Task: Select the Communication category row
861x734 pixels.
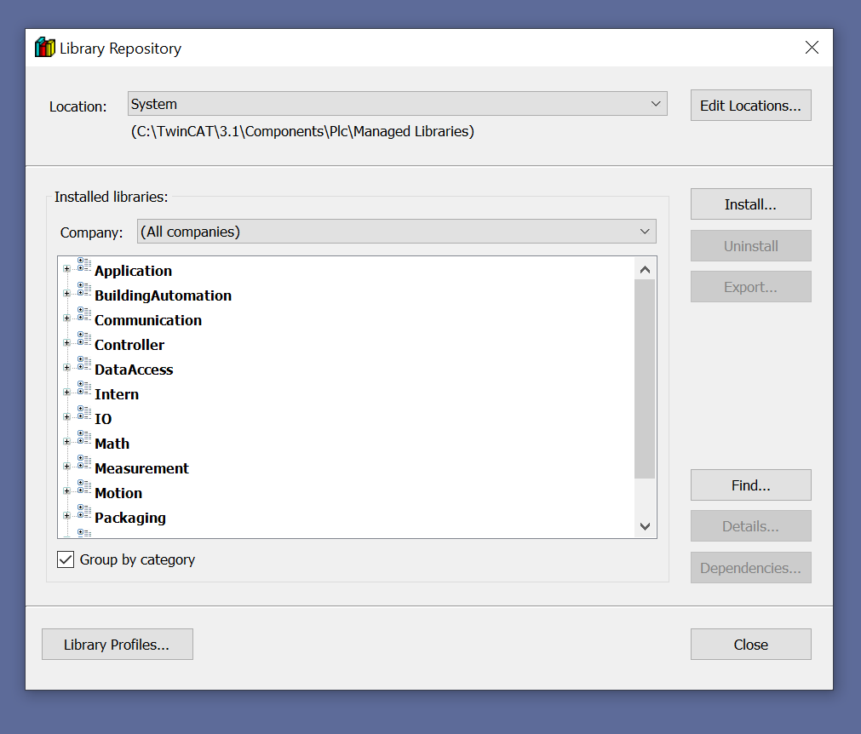Action: click(x=147, y=320)
